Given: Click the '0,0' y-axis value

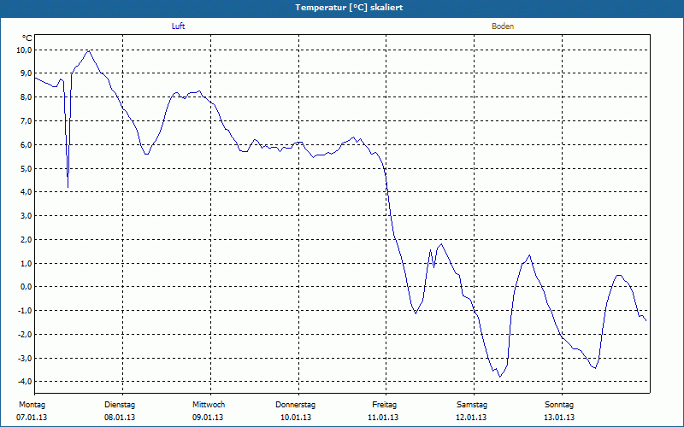Looking at the screenshot, I should (27, 287).
